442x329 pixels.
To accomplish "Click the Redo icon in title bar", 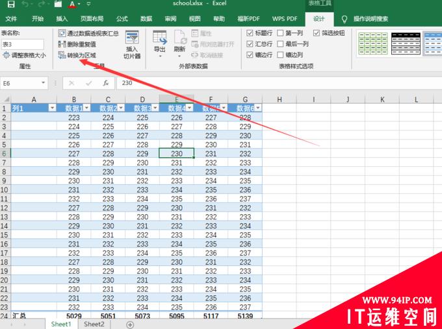I will click(42, 4).
